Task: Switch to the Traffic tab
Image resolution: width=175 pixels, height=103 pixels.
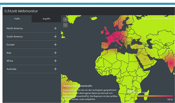Action: [x=17, y=19]
